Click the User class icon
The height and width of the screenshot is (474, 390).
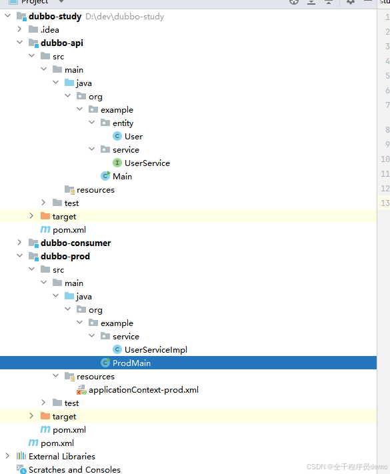pos(117,136)
